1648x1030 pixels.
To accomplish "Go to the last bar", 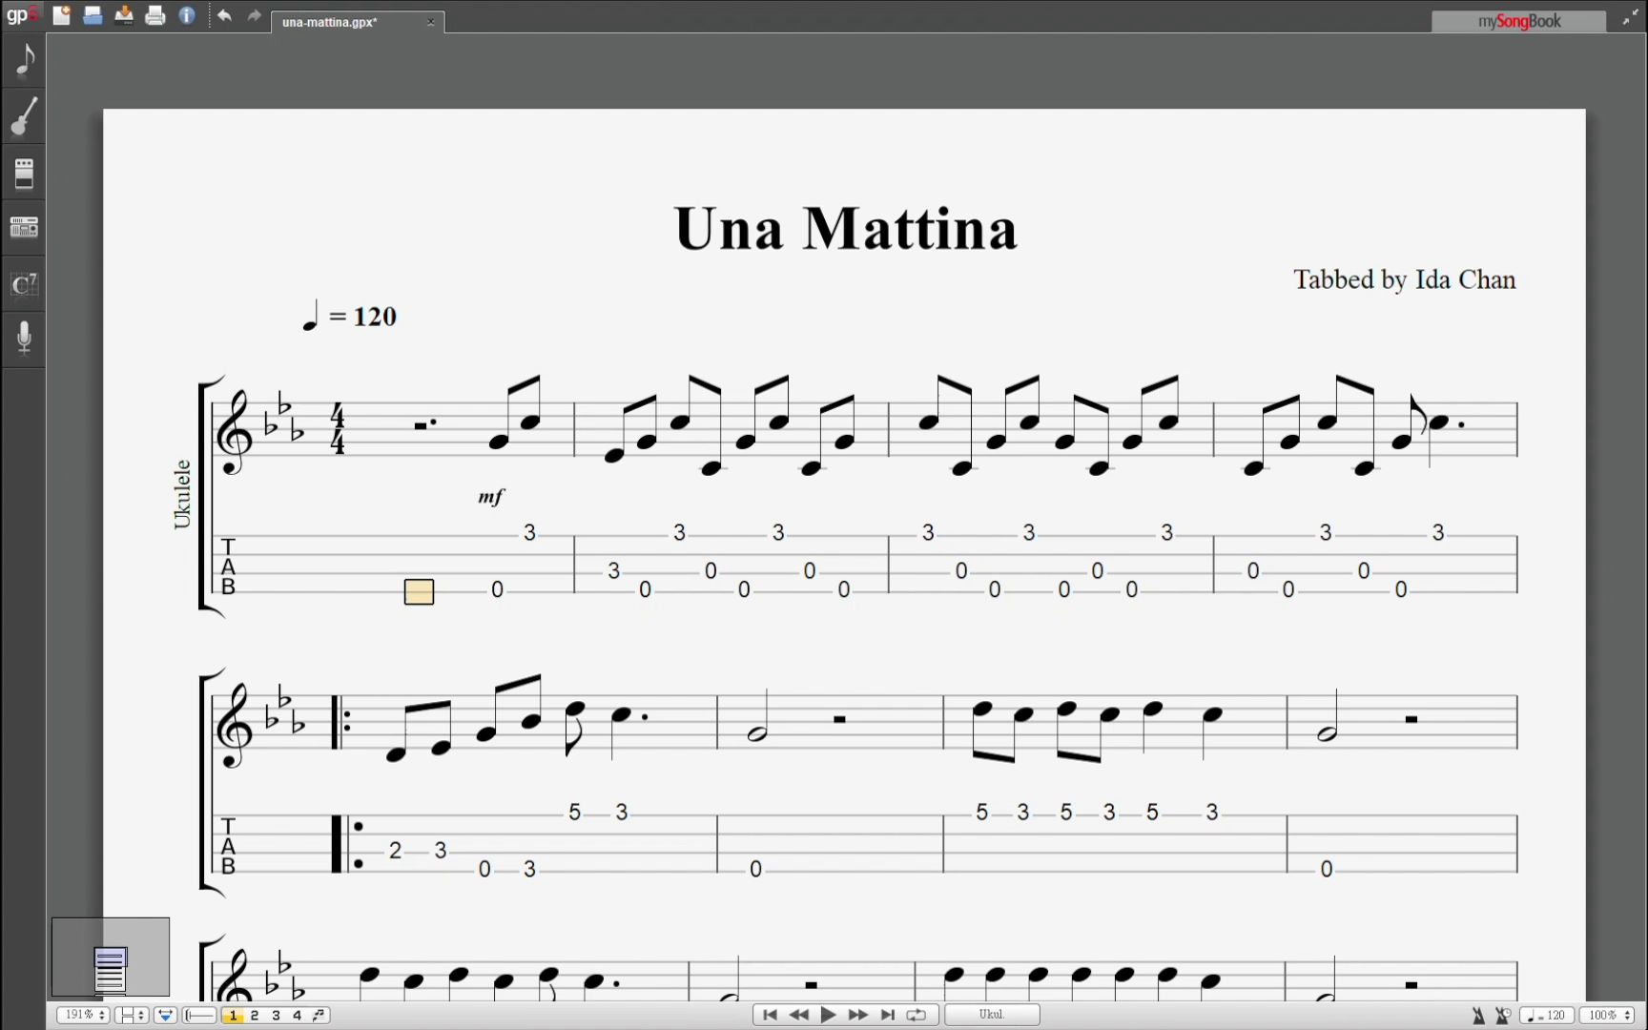I will coord(887,1015).
